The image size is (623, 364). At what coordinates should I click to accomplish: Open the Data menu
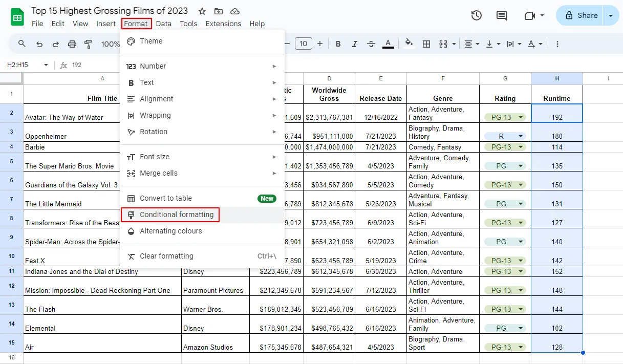tap(164, 24)
